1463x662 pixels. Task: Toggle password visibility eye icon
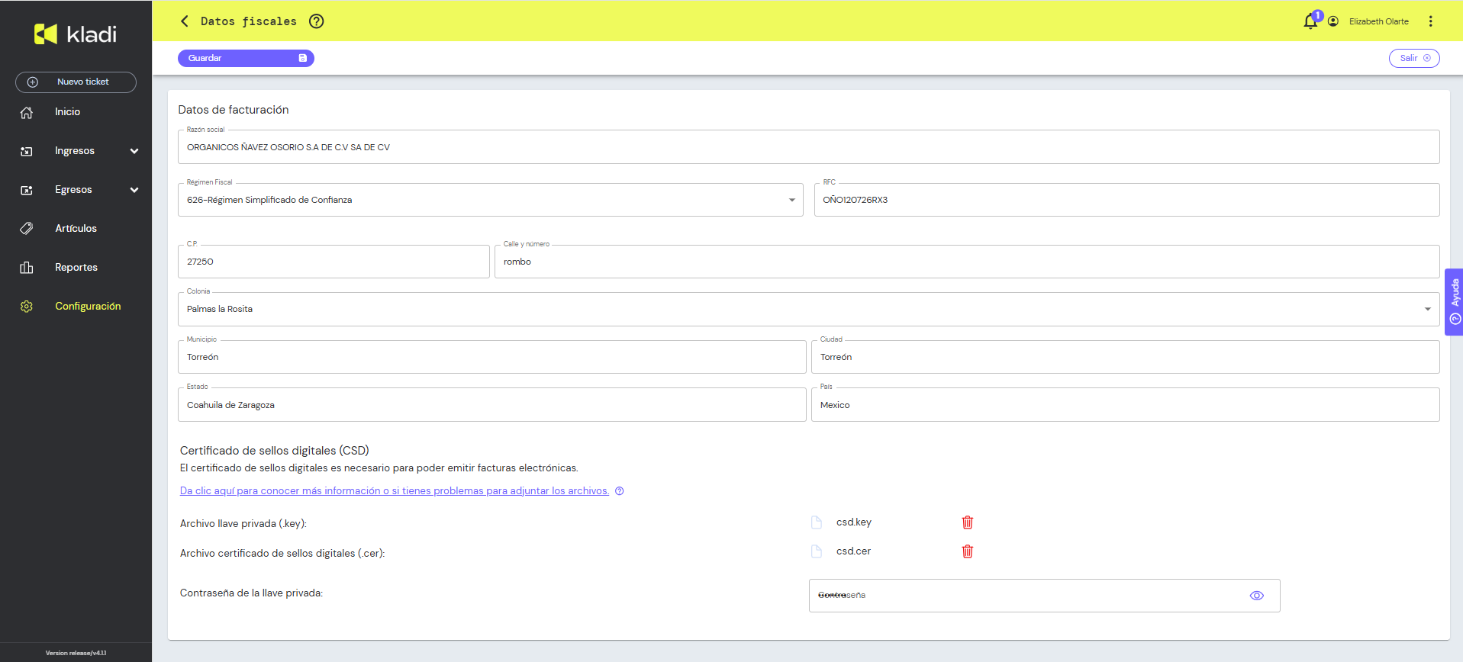click(x=1257, y=596)
